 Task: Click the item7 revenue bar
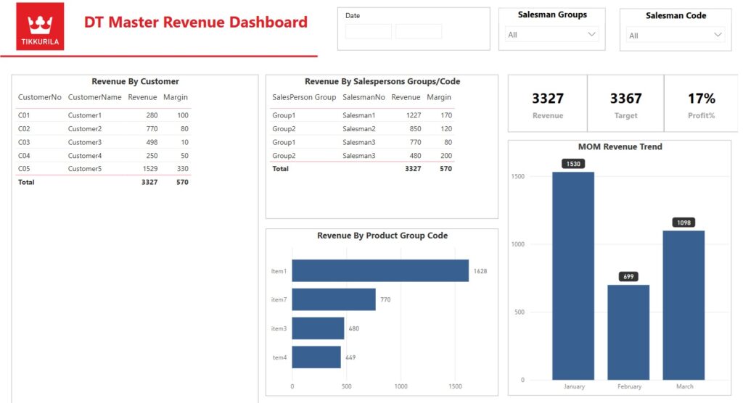click(333, 299)
